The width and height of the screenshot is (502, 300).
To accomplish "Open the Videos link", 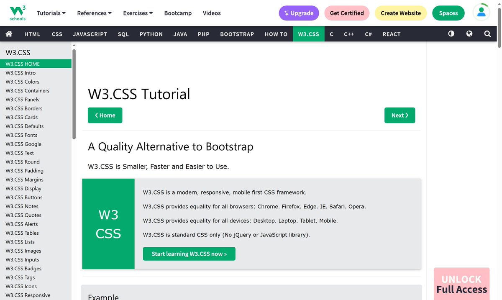I will click(212, 13).
